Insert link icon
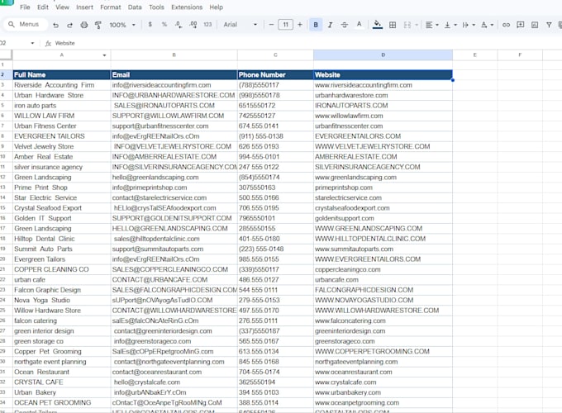The image size is (562, 413). [x=506, y=25]
